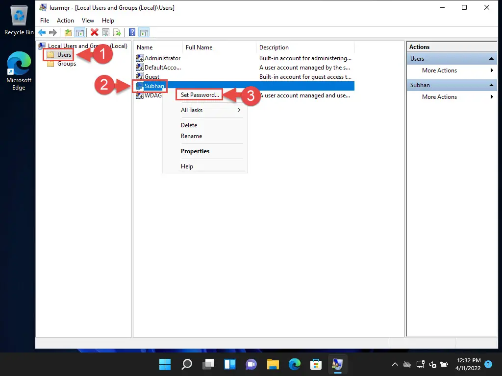Screen dimensions: 502x376
Task: Toggle Show/Hide Console Tree toolbar button
Action: [79, 33]
